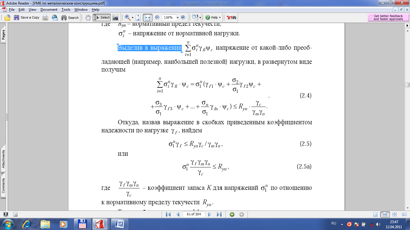
Task: Open the Edit menu
Action: point(22,10)
